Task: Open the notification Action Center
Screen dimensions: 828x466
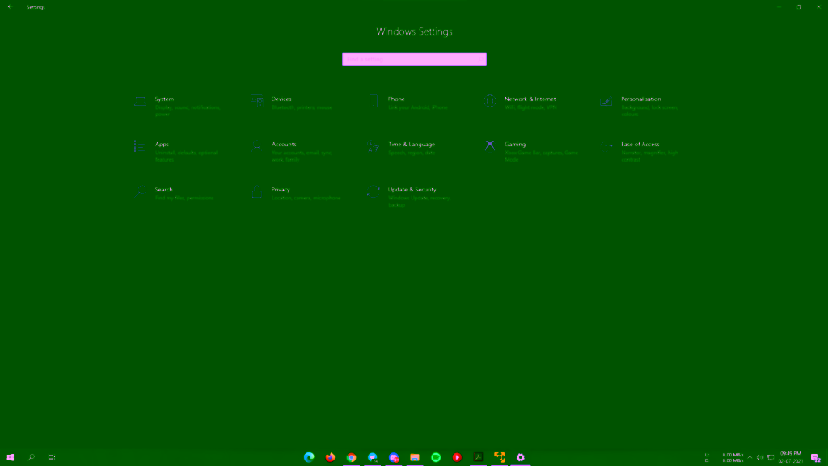Action: tap(816, 457)
